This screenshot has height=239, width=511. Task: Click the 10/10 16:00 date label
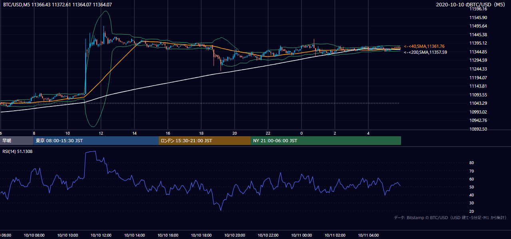pos(168,235)
